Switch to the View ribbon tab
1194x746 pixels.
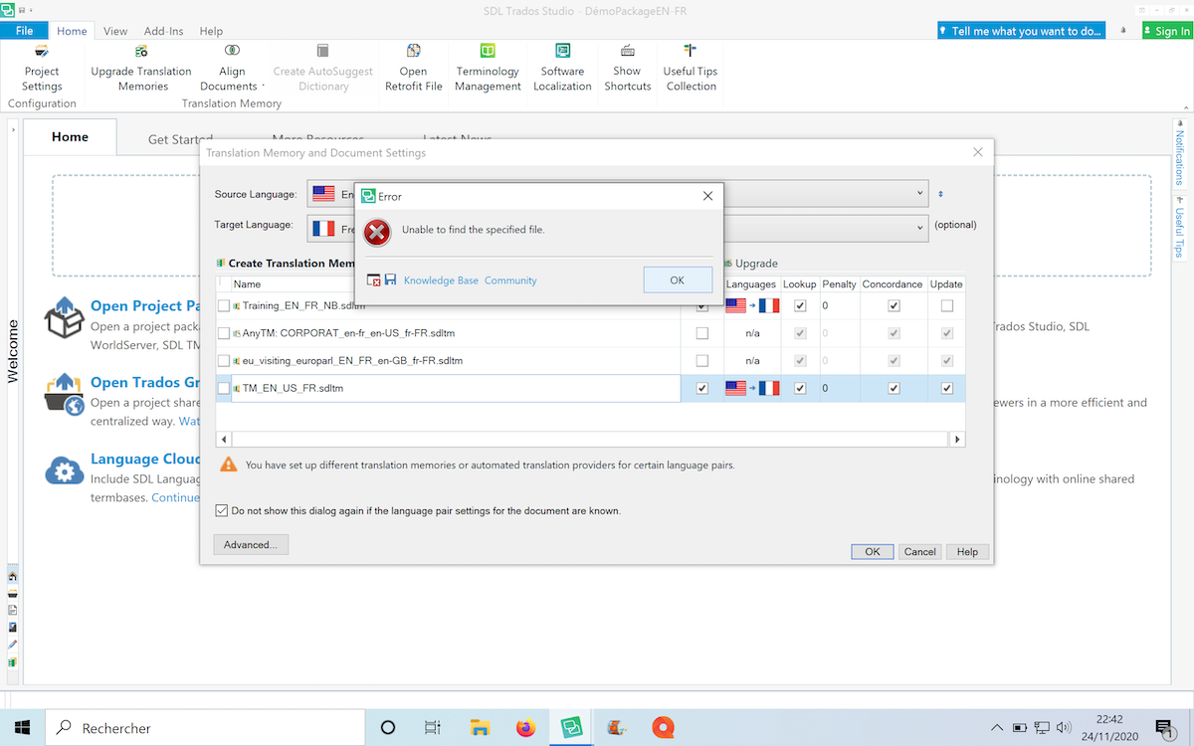coord(115,31)
